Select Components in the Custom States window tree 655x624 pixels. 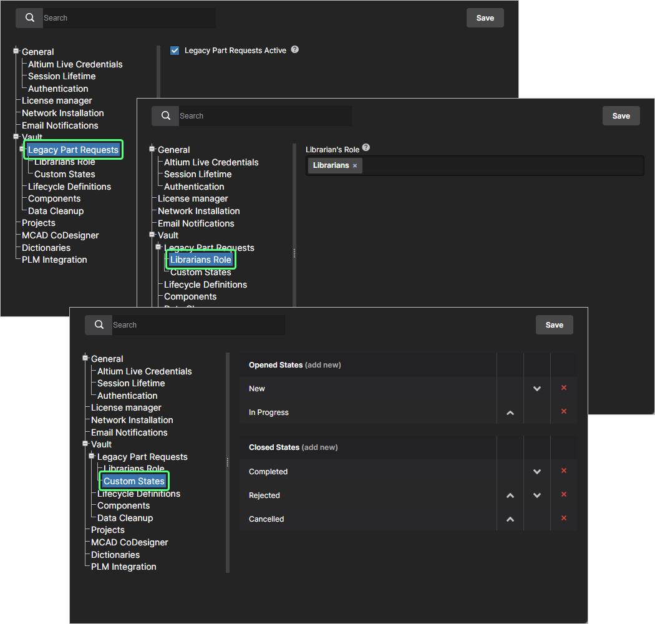[x=124, y=505]
